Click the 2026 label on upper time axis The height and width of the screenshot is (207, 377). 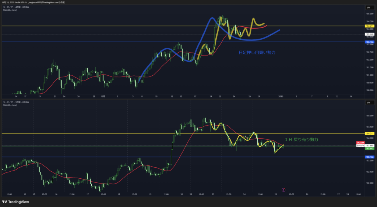point(280,96)
